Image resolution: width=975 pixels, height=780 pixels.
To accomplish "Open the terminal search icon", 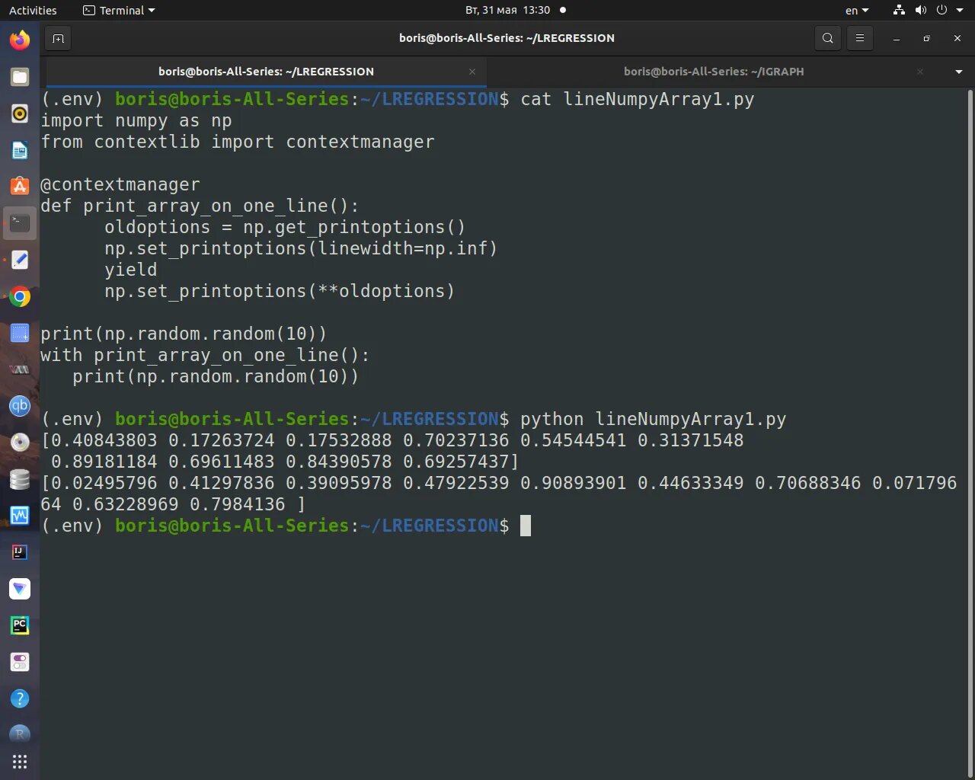I will point(828,38).
